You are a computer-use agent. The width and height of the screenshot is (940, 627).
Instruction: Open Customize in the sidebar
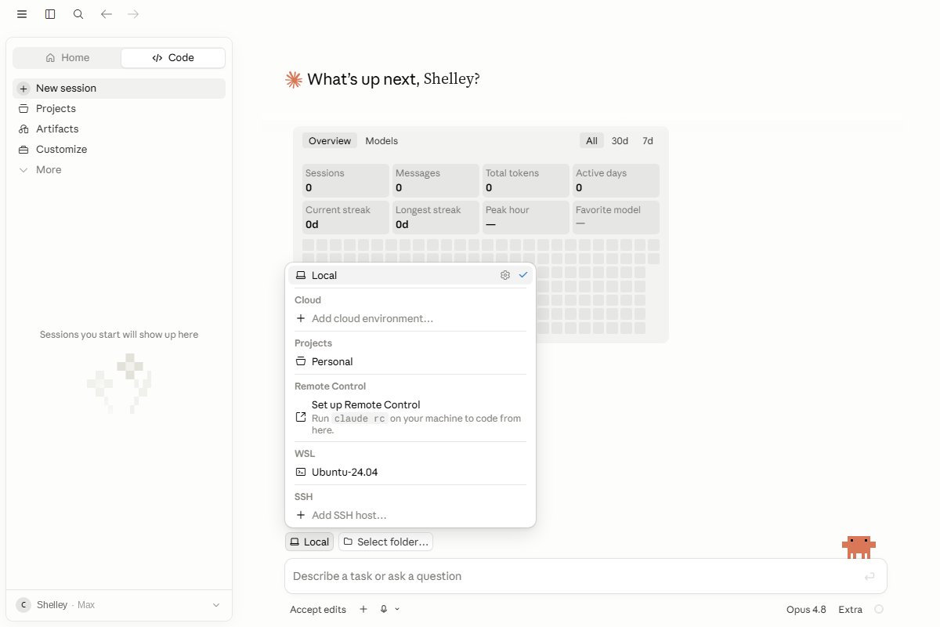pyautogui.click(x=119, y=150)
